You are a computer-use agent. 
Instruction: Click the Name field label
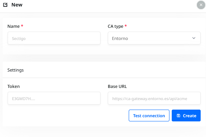14,26
